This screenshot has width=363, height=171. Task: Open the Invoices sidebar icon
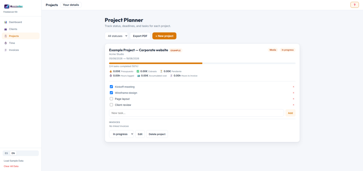5,50
